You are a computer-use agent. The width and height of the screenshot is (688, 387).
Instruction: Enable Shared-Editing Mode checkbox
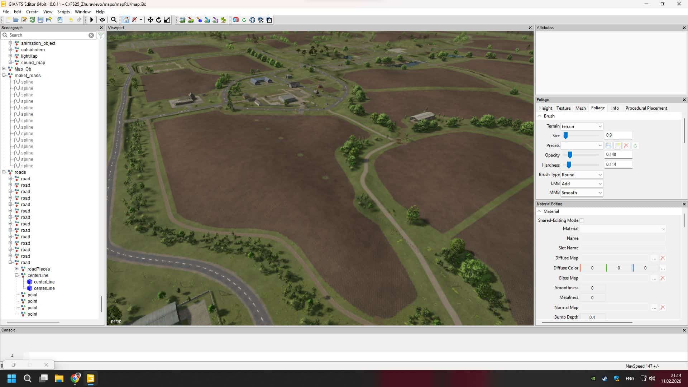coord(582,221)
